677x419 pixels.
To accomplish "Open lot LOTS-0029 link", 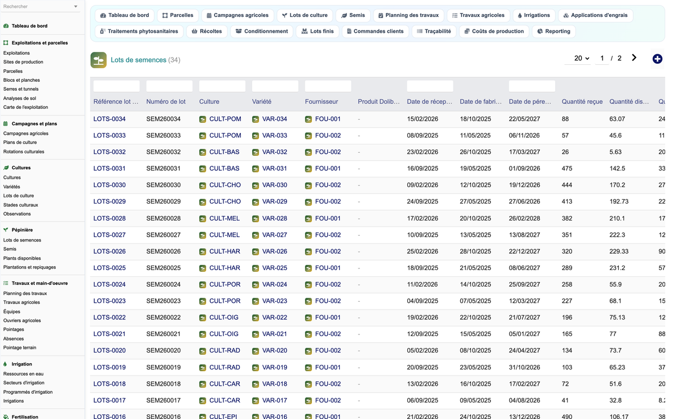I will (109, 201).
